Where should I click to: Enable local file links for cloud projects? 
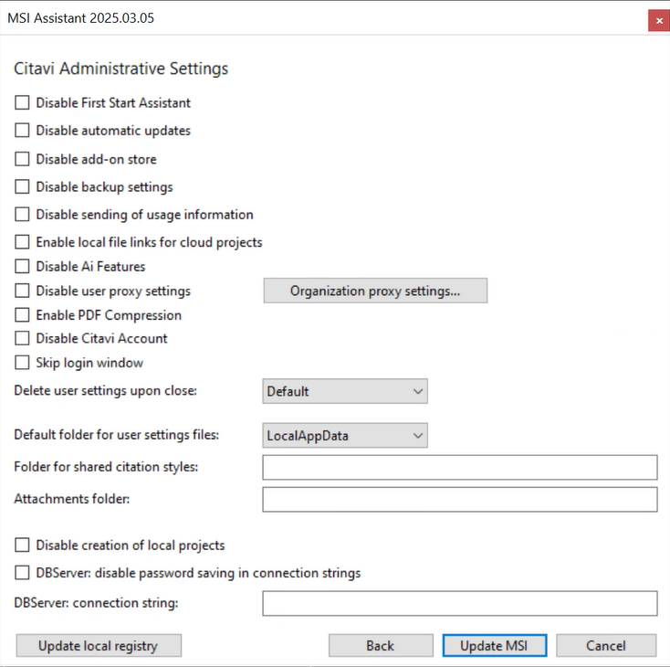22,242
